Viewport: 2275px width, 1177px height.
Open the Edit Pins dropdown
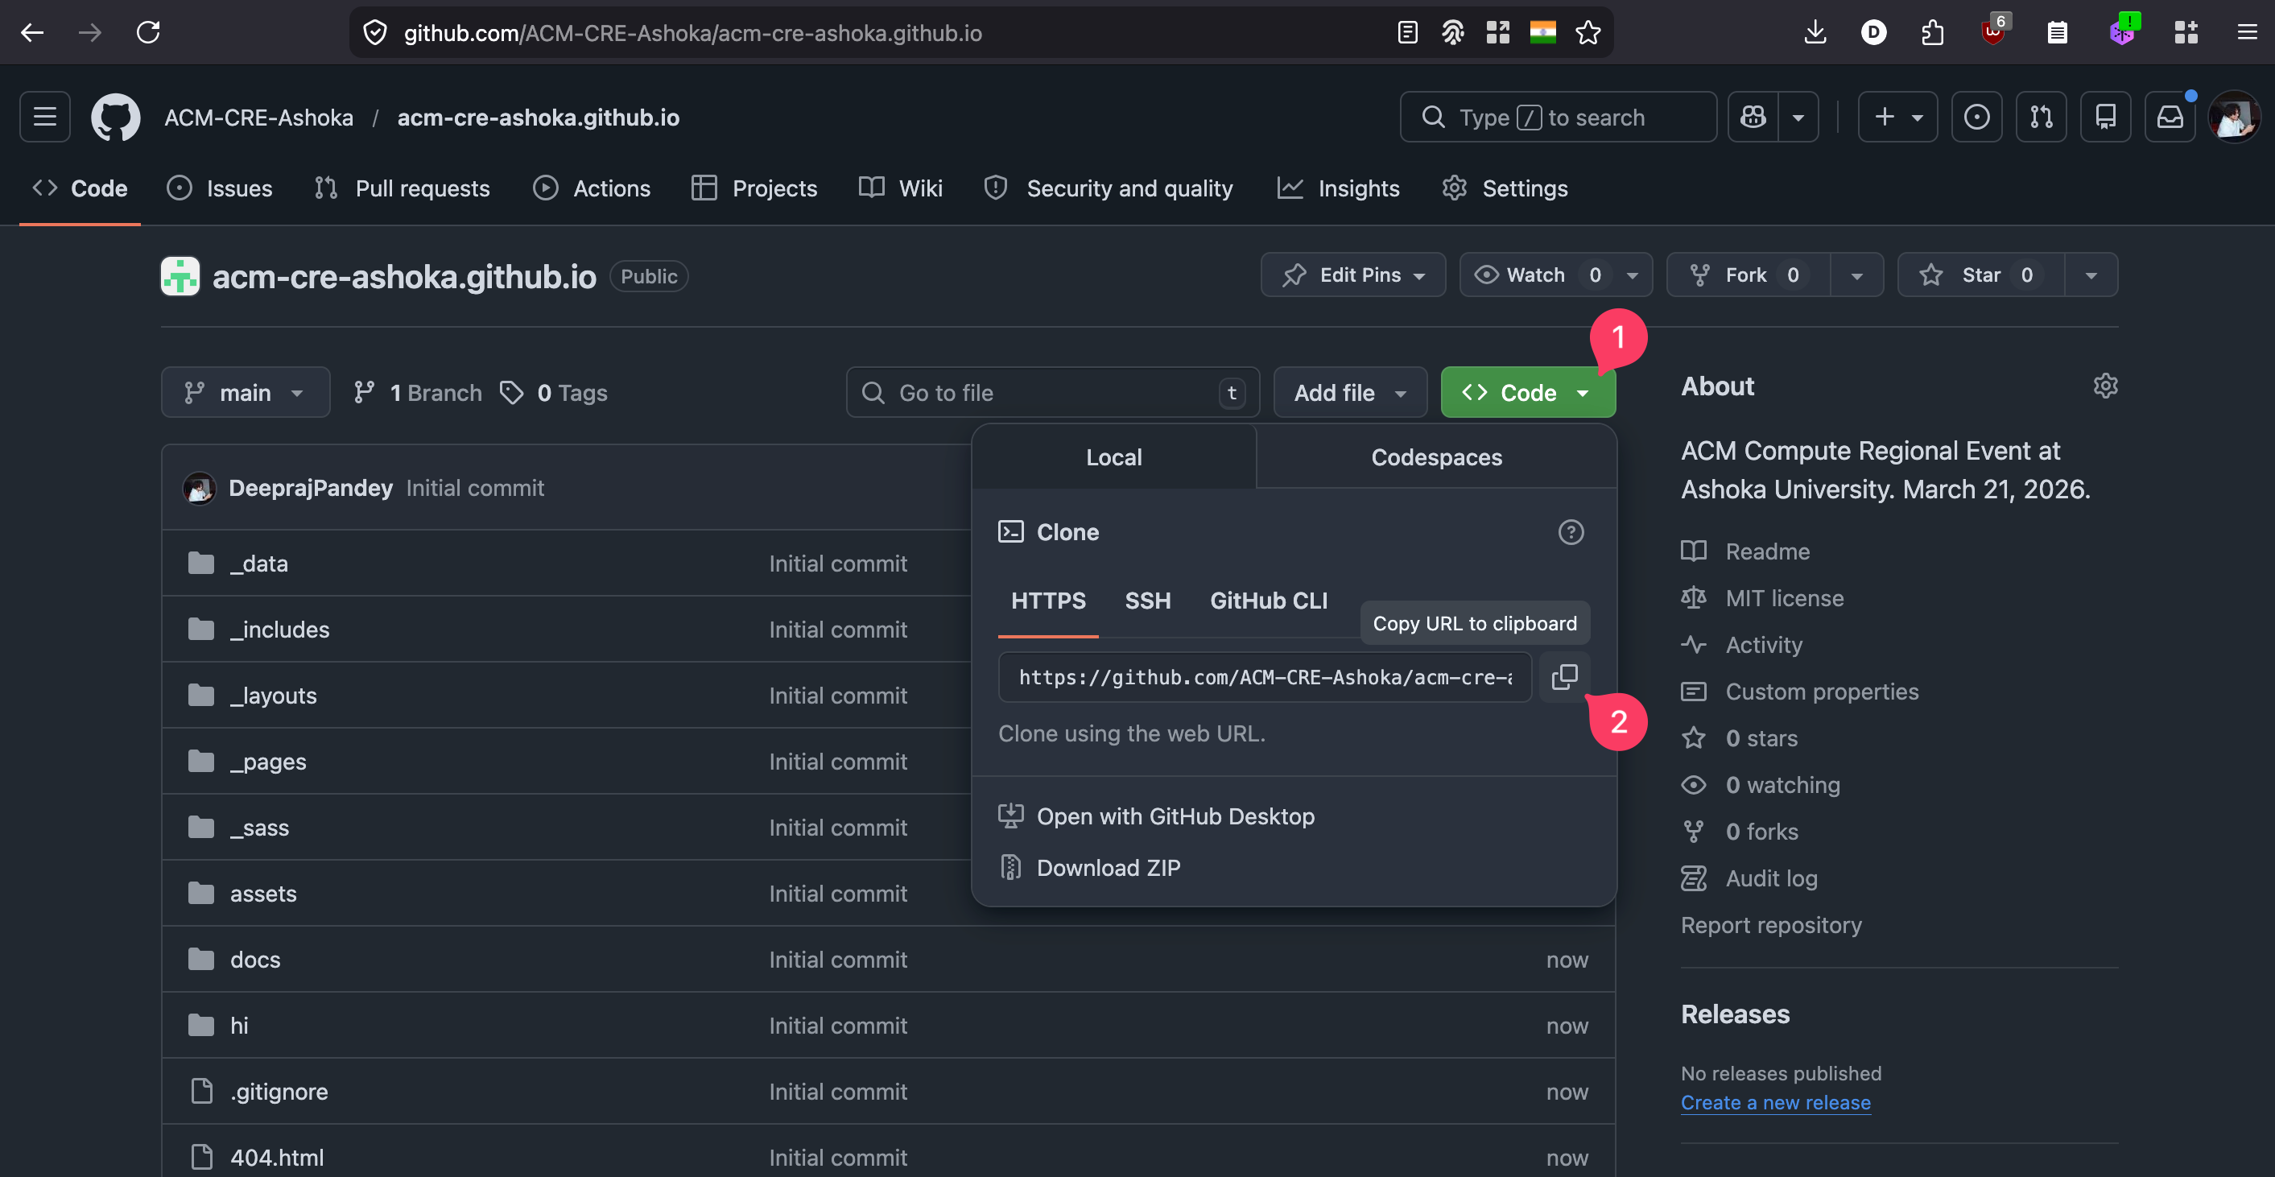pyautogui.click(x=1353, y=275)
